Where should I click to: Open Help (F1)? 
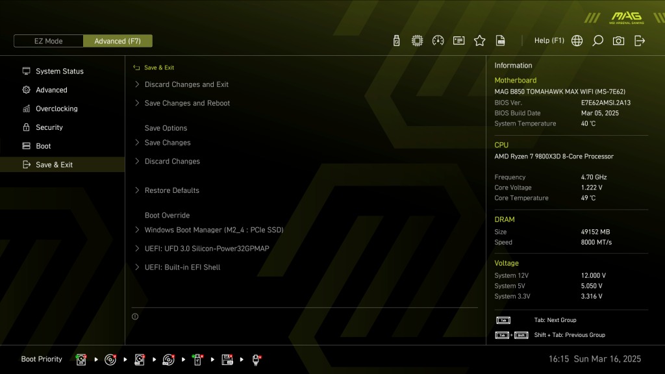pyautogui.click(x=549, y=41)
